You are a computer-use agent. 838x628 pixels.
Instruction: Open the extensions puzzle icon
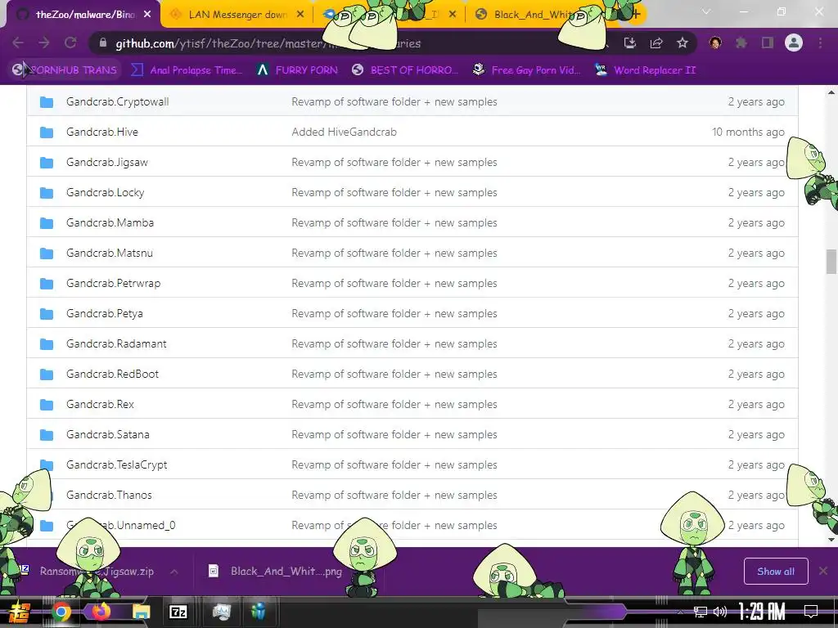[741, 43]
